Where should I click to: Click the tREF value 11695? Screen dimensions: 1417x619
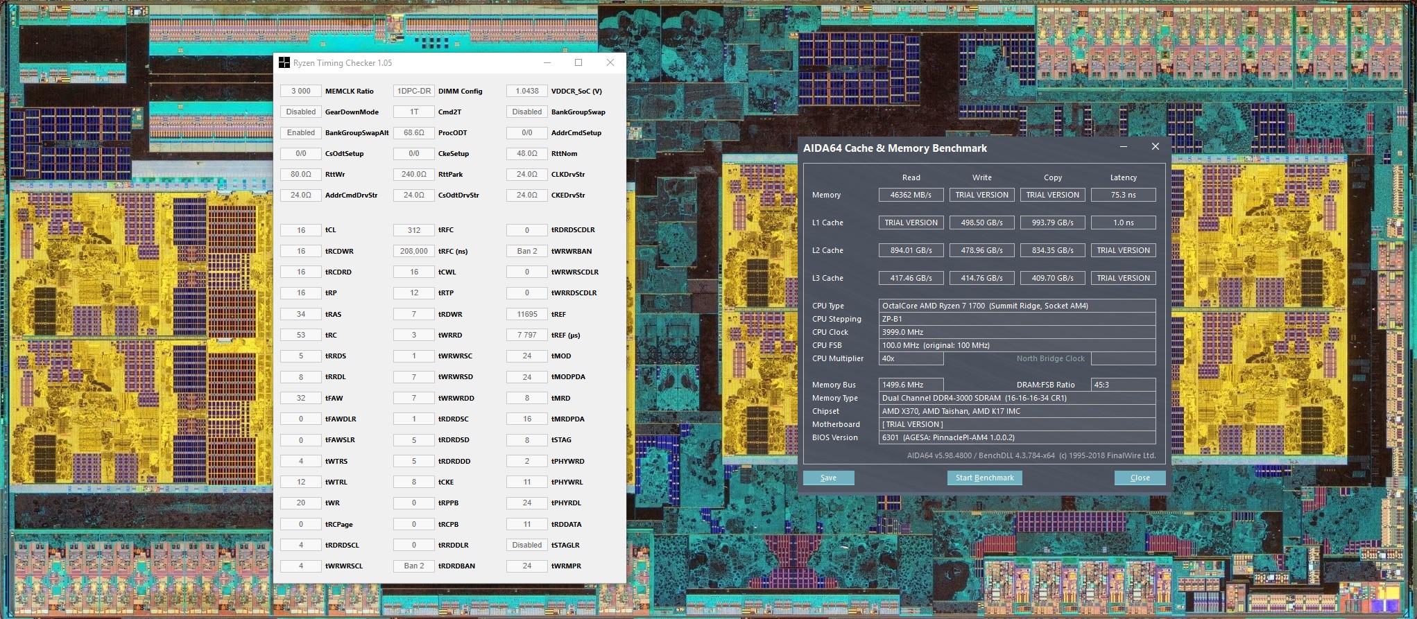pyautogui.click(x=527, y=314)
